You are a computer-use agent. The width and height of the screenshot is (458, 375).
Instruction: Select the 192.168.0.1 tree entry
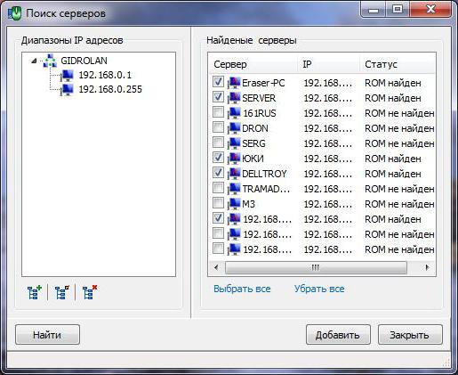click(105, 75)
